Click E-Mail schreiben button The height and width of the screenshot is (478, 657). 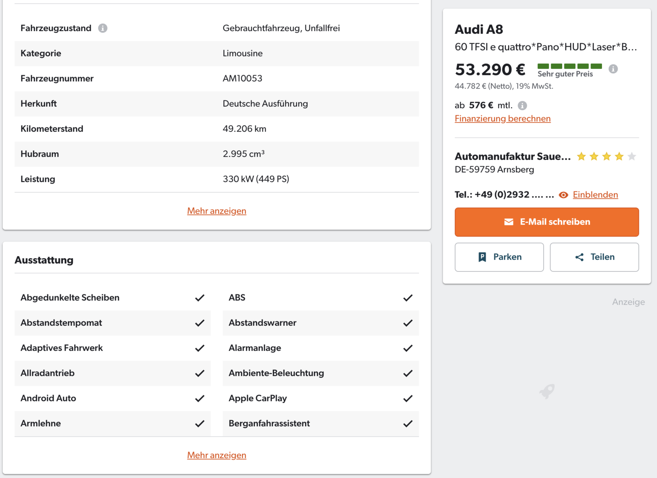pos(547,222)
